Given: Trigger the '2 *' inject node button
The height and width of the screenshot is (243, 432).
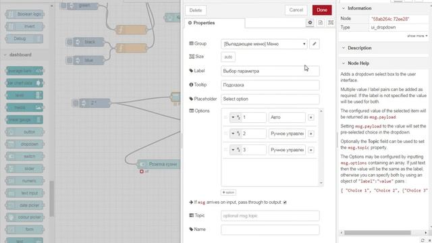Looking at the screenshot, I should pos(75,103).
